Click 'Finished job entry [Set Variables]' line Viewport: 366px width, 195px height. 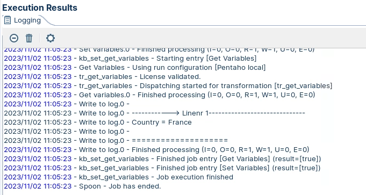point(162,168)
